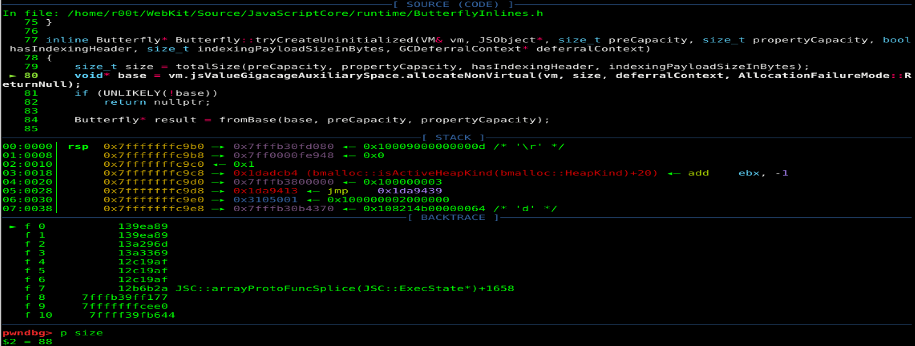Select the BACKTRACE section header

pos(453,218)
